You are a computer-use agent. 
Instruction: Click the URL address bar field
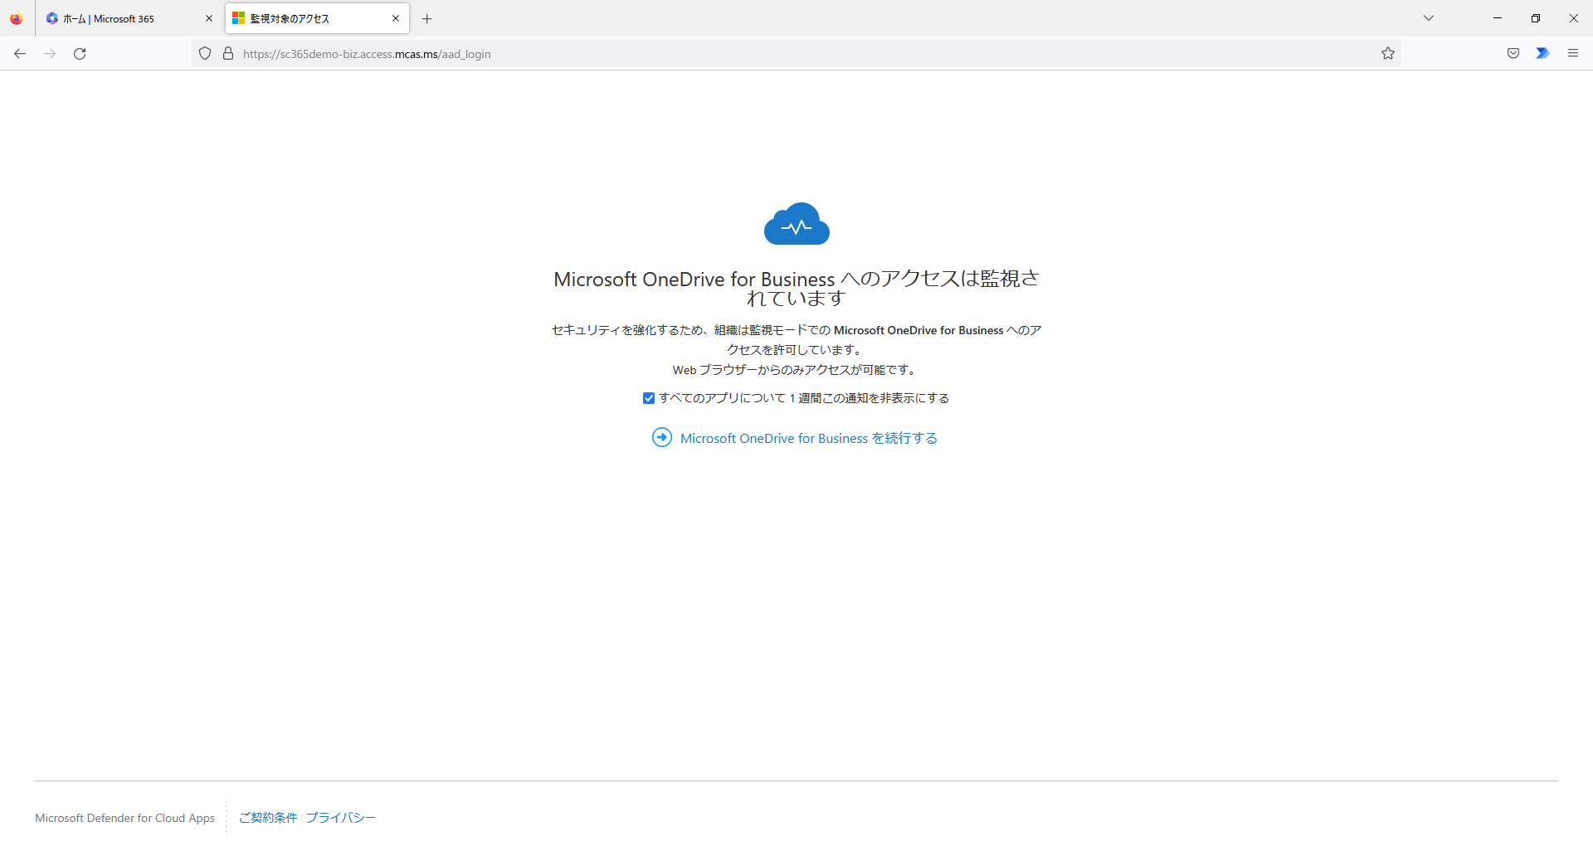(x=796, y=54)
